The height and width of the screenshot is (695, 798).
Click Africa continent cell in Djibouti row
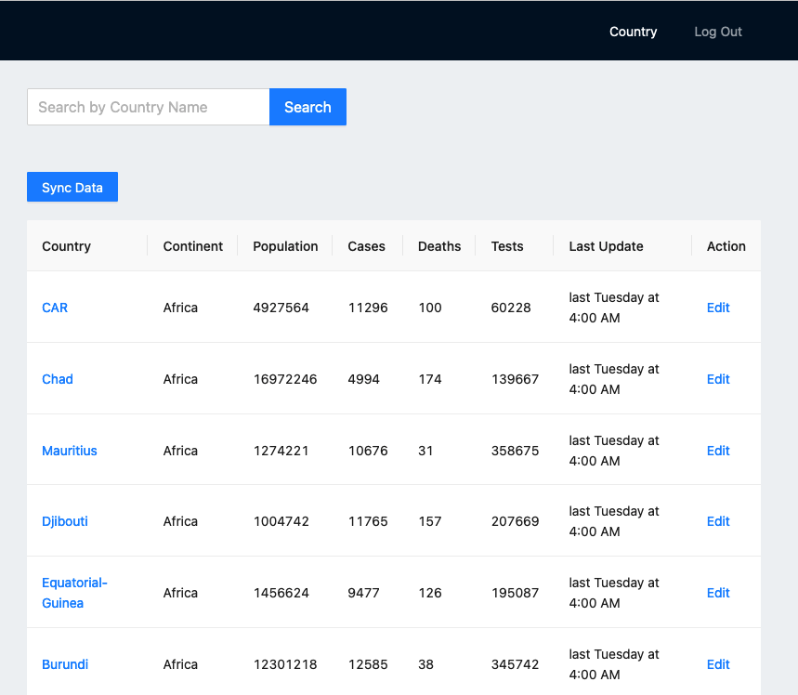(x=180, y=521)
